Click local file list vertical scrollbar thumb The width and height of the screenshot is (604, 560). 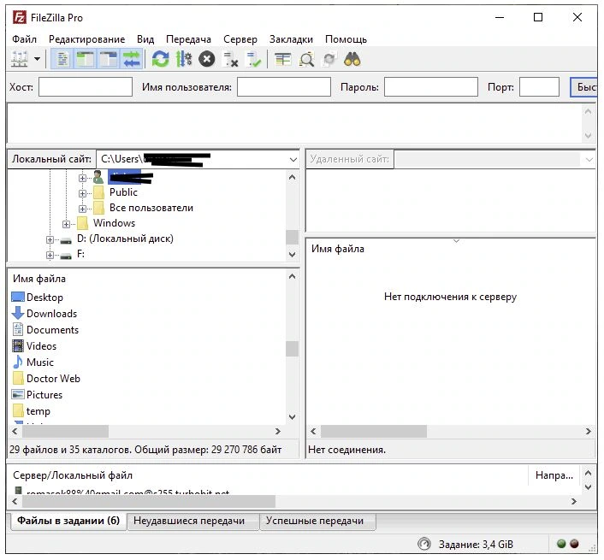(292, 349)
